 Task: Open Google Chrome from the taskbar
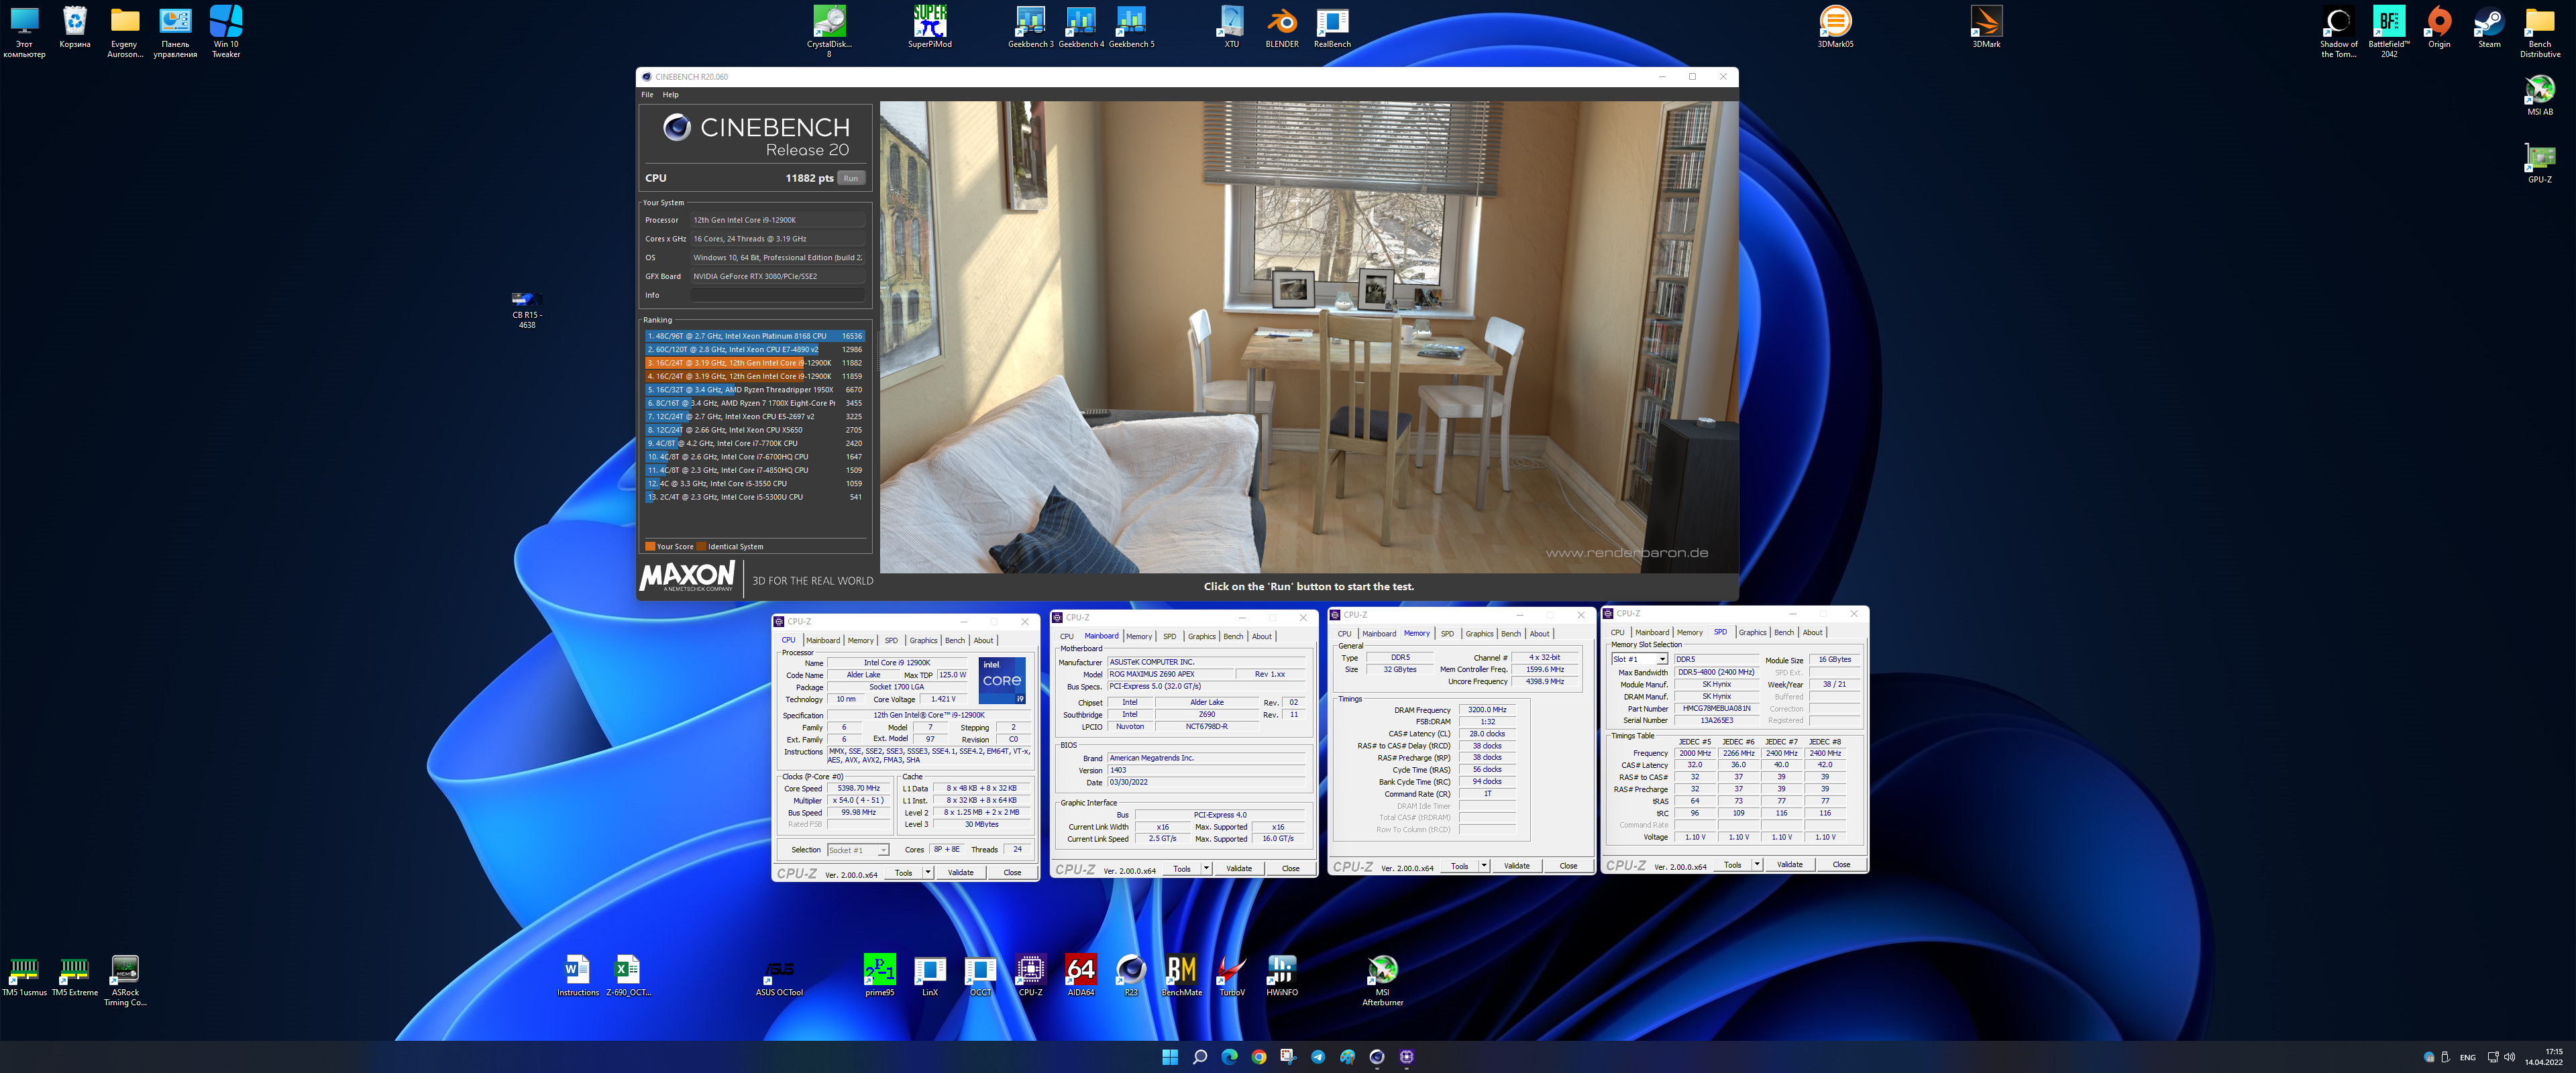(1258, 1057)
